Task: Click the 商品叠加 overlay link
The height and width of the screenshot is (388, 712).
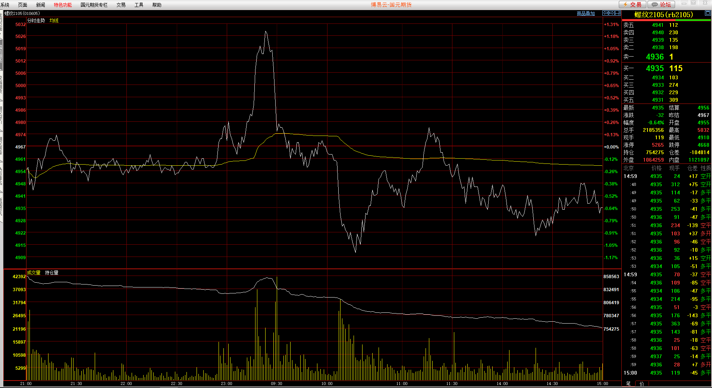Action: (x=586, y=13)
